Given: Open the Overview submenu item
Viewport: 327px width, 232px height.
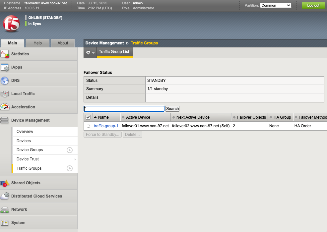Looking at the screenshot, I should (45, 132).
